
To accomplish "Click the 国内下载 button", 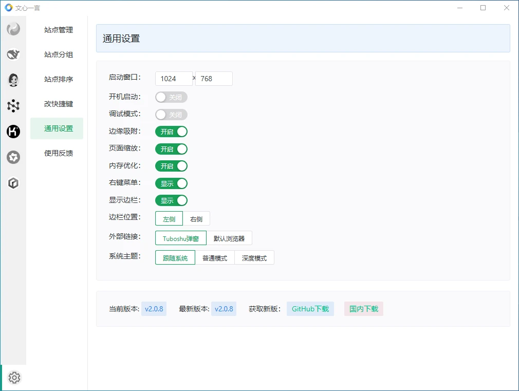I will [364, 309].
